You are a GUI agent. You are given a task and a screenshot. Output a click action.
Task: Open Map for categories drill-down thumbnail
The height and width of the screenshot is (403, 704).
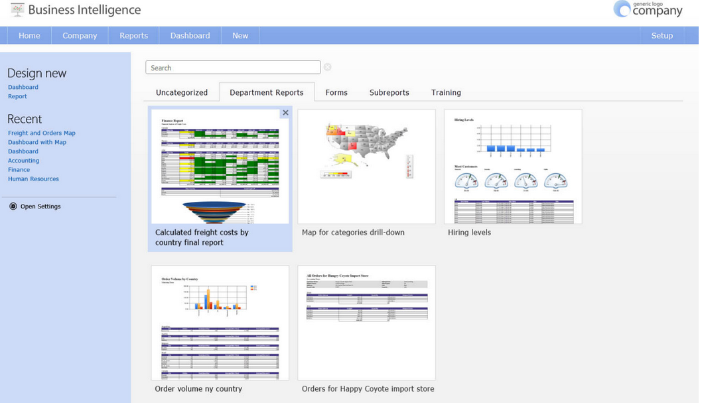pyautogui.click(x=366, y=166)
